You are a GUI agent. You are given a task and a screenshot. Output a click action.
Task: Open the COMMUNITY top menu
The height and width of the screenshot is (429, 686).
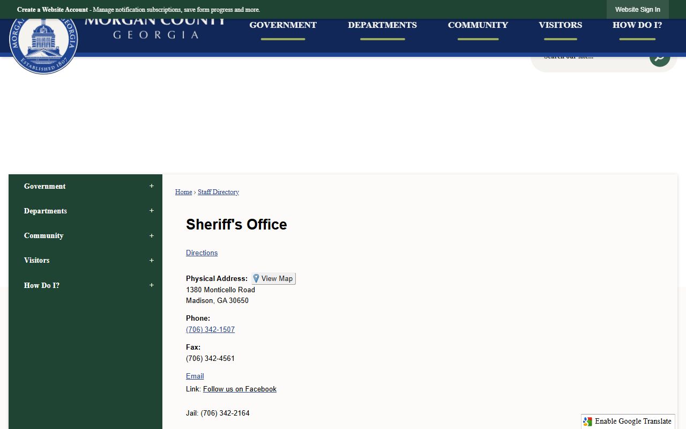pyautogui.click(x=478, y=25)
